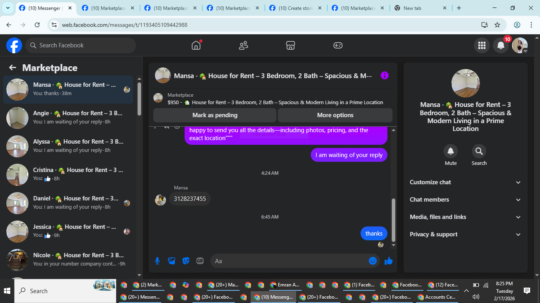Open Angie house for rent conversation
The width and height of the screenshot is (540, 303).
[x=68, y=118]
